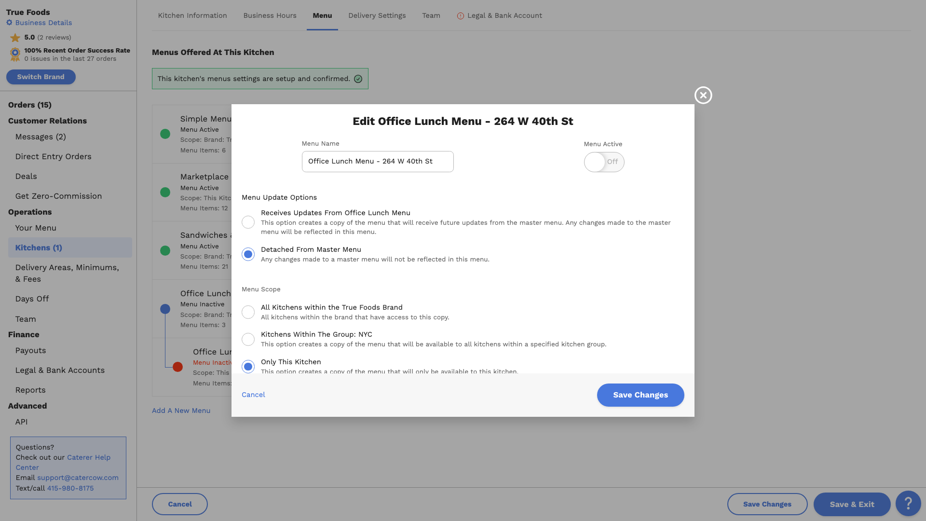Click support@catercow.com email link
Viewport: 926px width, 521px height.
[78, 478]
